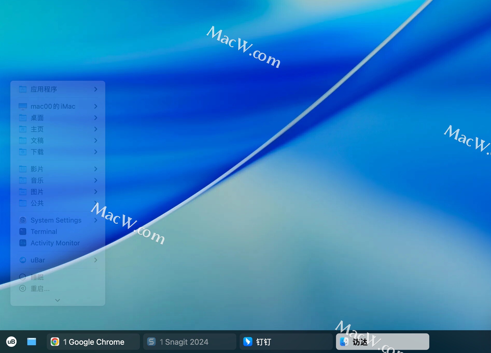Expand the 下载 submenu chevron
The image size is (491, 353).
pyautogui.click(x=96, y=152)
